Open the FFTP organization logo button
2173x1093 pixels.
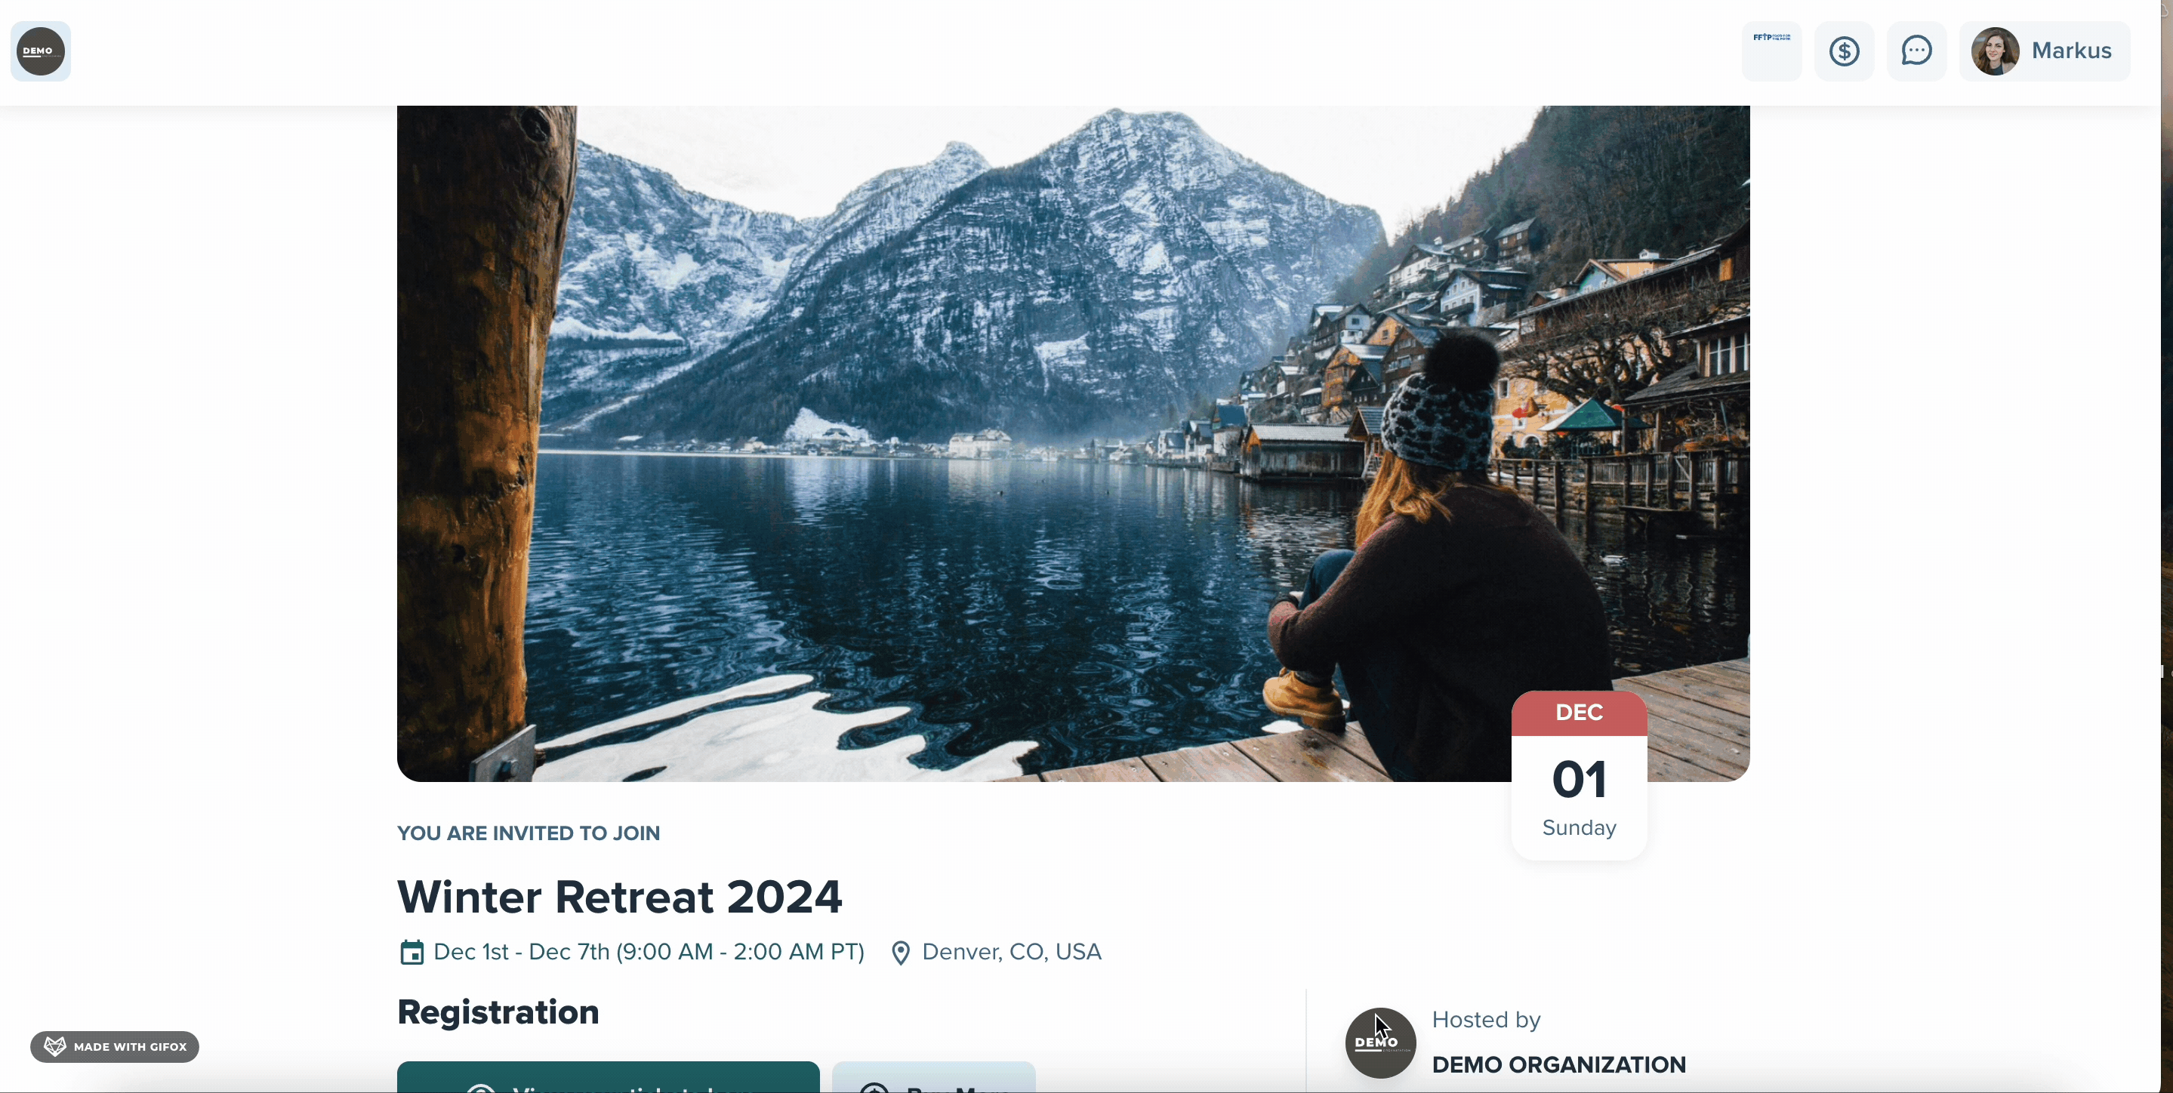point(1771,51)
